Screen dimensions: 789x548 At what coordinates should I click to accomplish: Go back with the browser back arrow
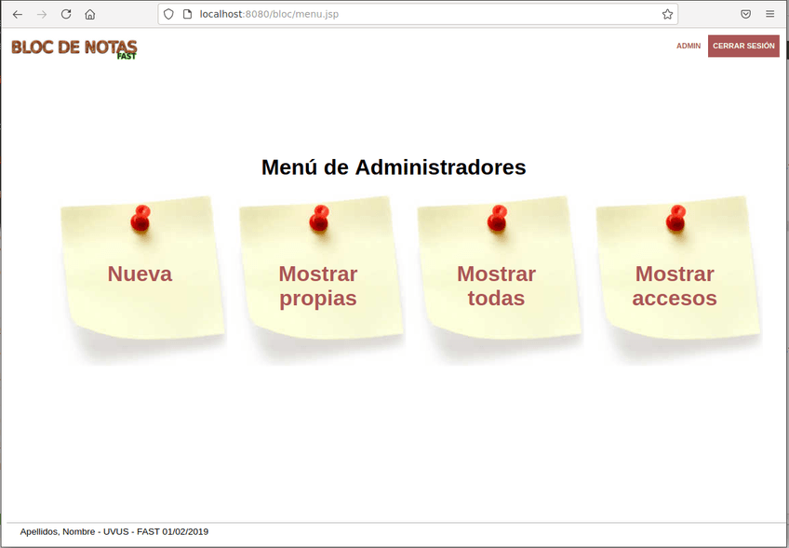[x=18, y=14]
